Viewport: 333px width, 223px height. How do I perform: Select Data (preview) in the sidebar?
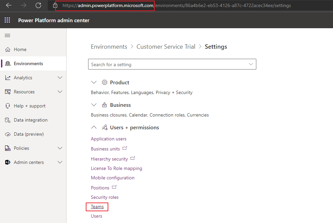point(29,134)
